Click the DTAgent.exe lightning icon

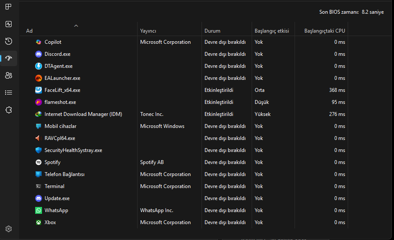(x=39, y=66)
